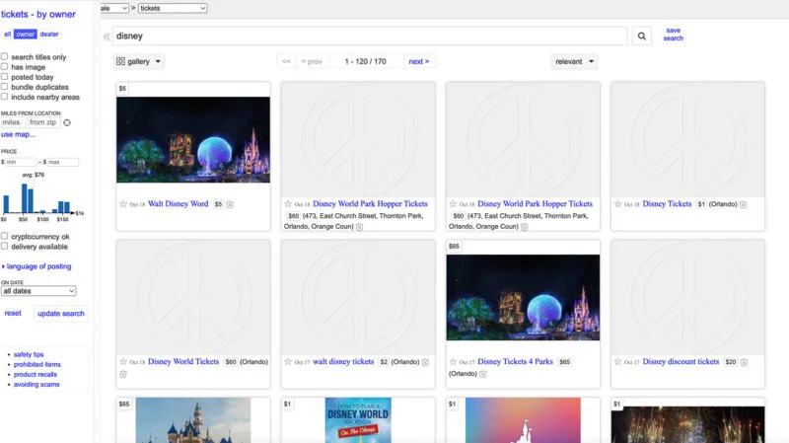Enable bundle duplicates option
789x443 pixels.
tap(5, 87)
